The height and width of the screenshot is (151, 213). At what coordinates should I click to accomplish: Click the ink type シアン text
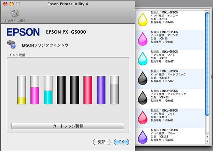[x=171, y=55]
